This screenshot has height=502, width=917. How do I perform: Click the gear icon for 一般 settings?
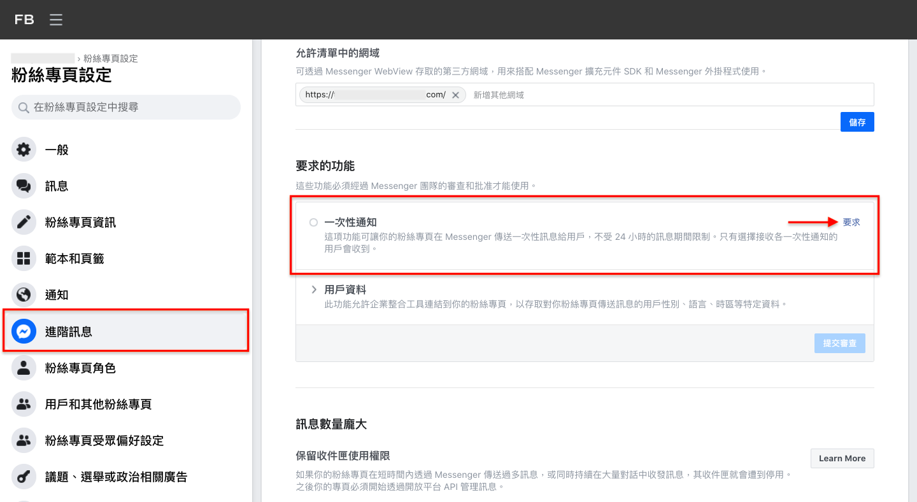coord(24,150)
